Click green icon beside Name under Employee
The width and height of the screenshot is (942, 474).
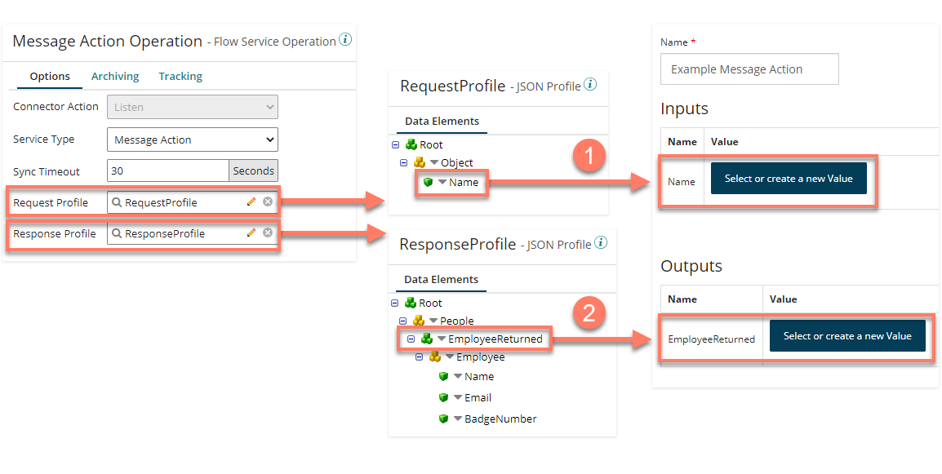444,377
